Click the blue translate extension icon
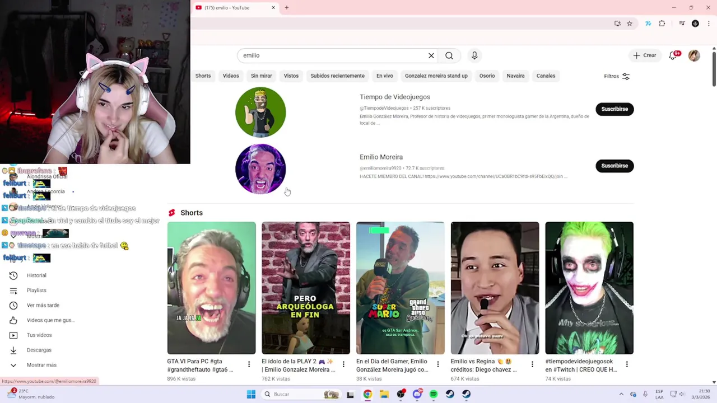 (648, 24)
